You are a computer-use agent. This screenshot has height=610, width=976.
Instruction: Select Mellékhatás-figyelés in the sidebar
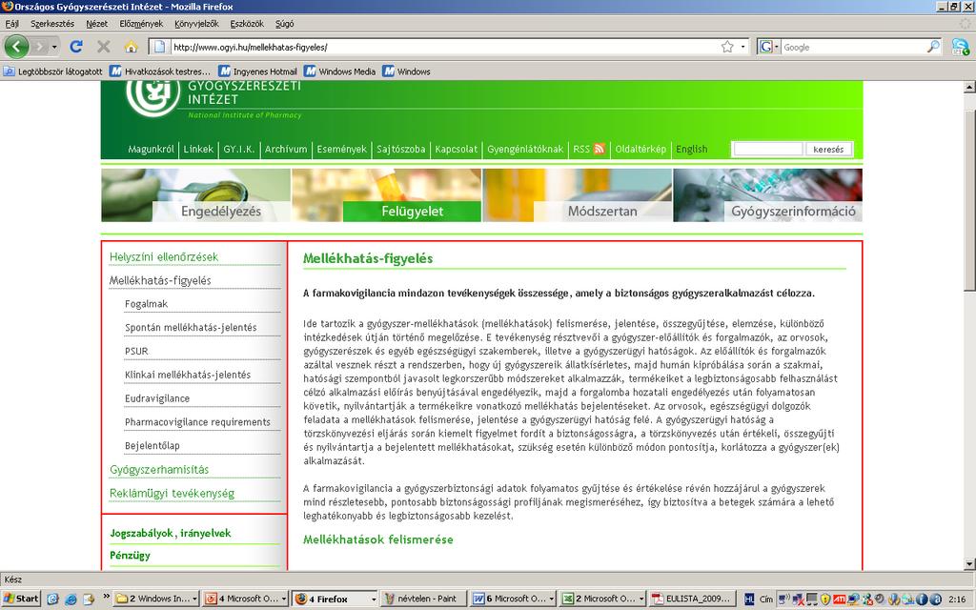[x=160, y=281]
